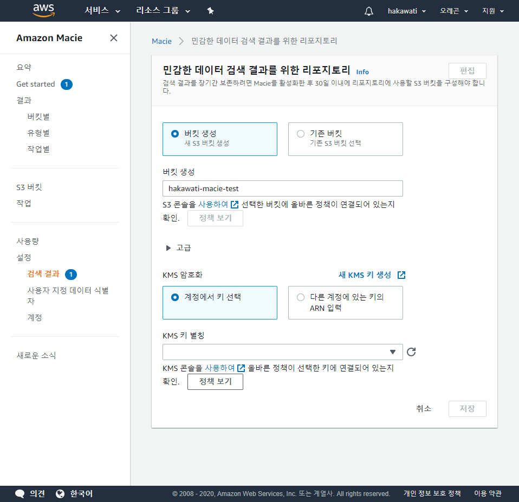Open S3 버킷 in the sidebar
Screen dimensions: 519x502
pos(29,187)
